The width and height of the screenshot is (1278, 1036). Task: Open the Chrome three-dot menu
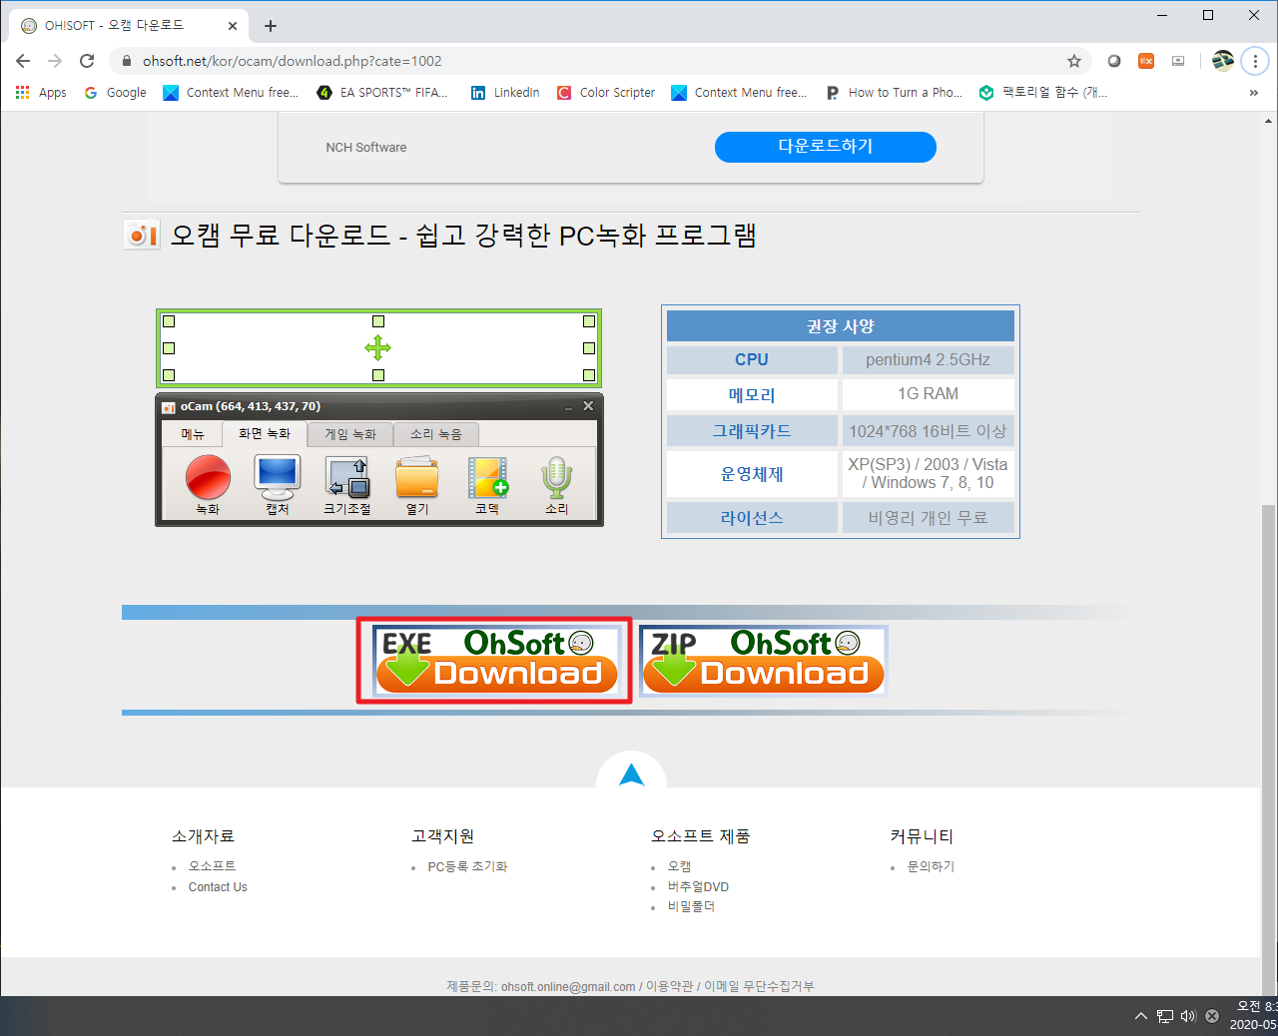tap(1255, 61)
